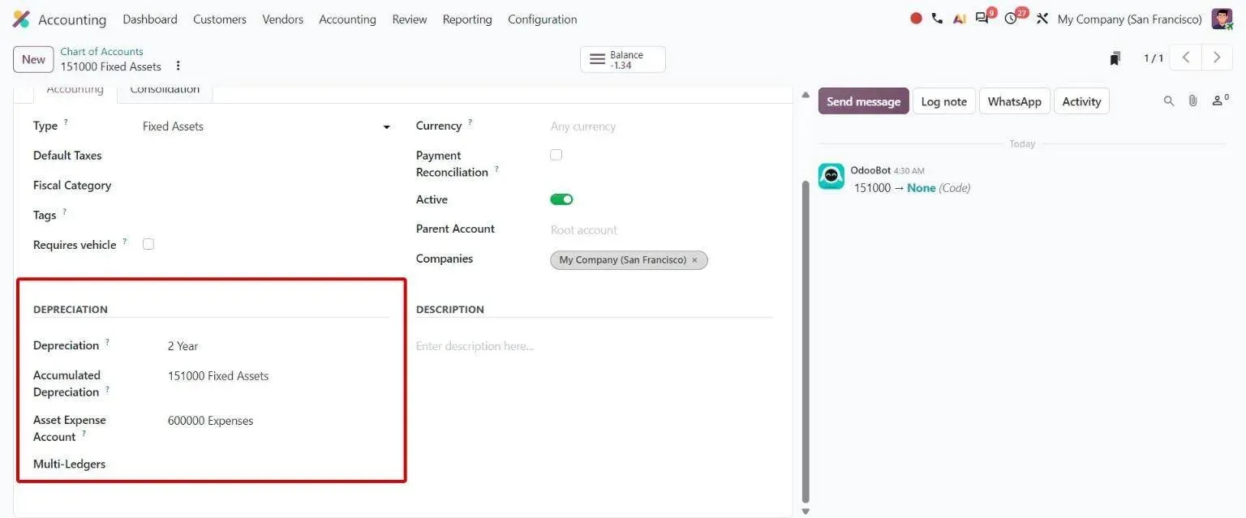Switch to the Consolidation tab
The width and height of the screenshot is (1246, 518).
(x=165, y=92)
